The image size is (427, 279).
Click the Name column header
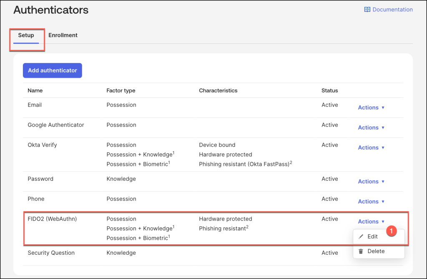click(x=35, y=90)
